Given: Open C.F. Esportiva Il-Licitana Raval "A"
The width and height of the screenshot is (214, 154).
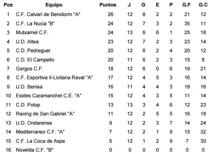Looking at the screenshot, I should click(54, 78).
